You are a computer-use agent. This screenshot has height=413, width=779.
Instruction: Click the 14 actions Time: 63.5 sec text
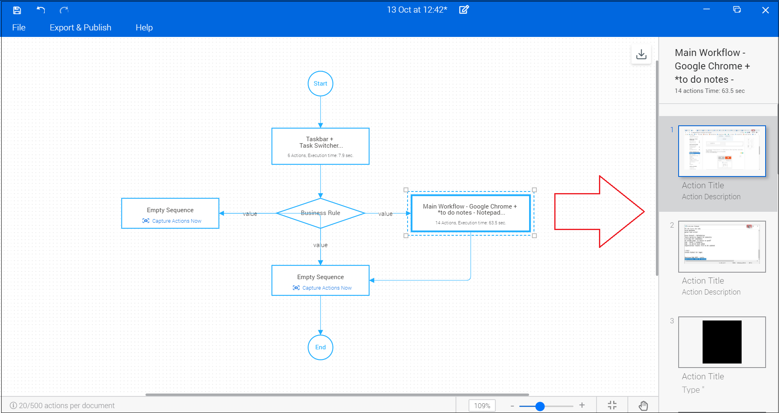click(x=710, y=91)
